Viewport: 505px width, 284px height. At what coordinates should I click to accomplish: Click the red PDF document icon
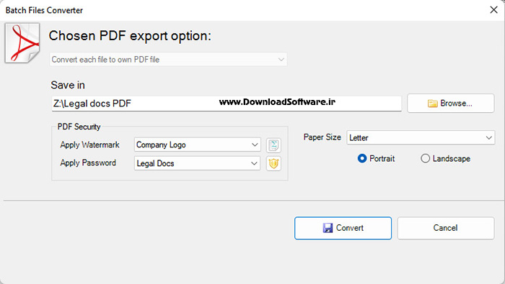tap(22, 43)
